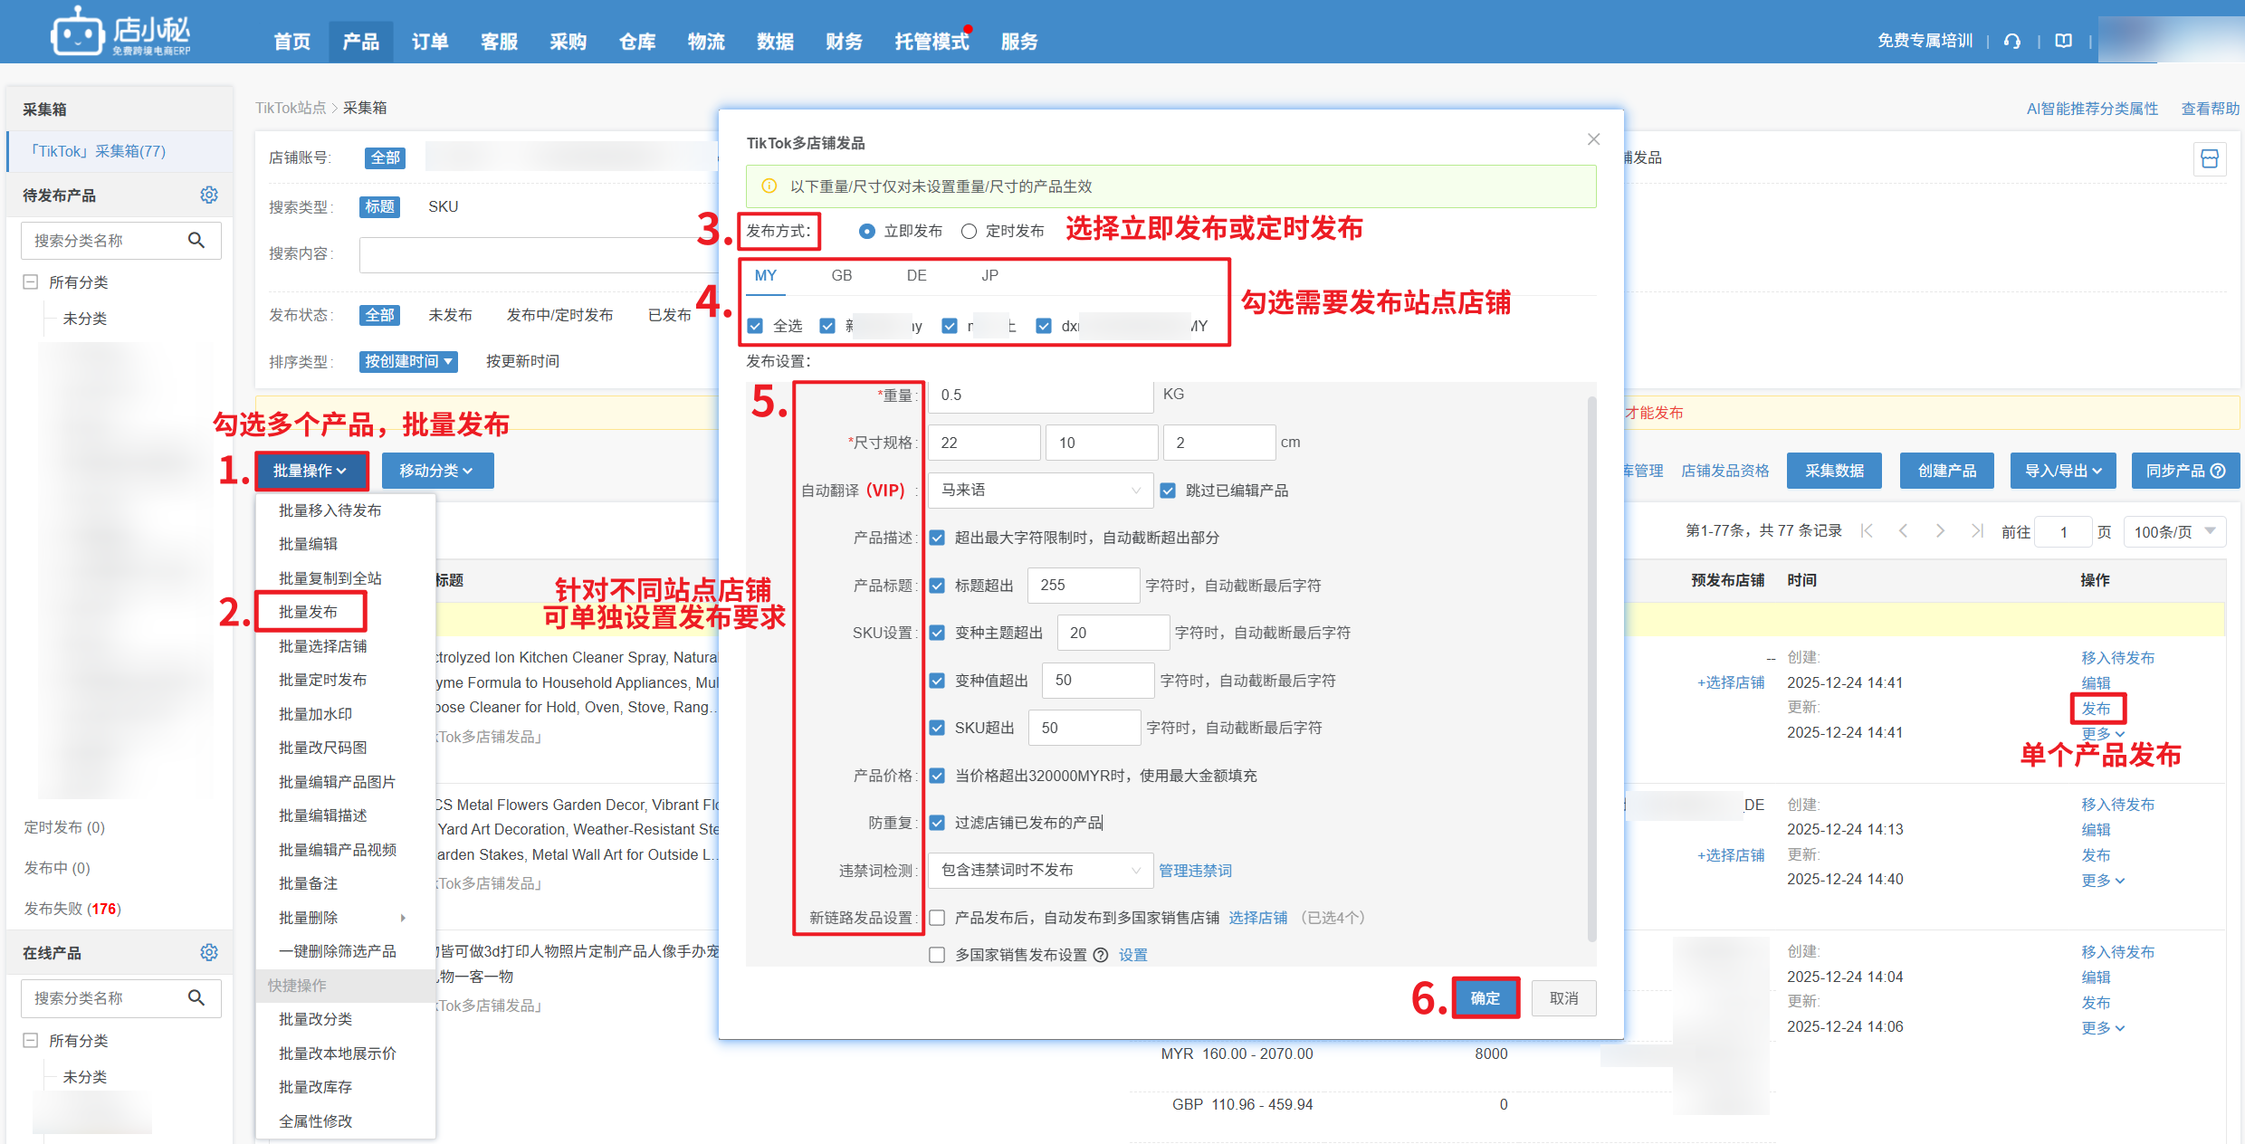Click the help question icon next to 多国家销售发布设置
The width and height of the screenshot is (2245, 1144).
[1100, 955]
